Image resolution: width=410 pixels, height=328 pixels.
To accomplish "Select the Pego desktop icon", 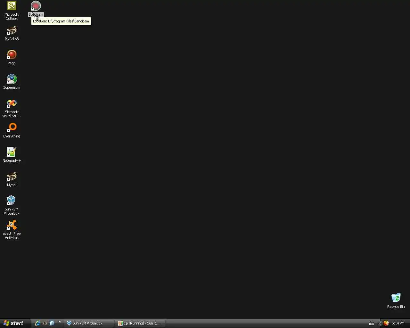I will (x=12, y=57).
